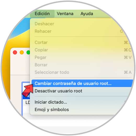This screenshot has width=136, height=136.
Task: Click the green zoom window button
Action: pos(28,52)
